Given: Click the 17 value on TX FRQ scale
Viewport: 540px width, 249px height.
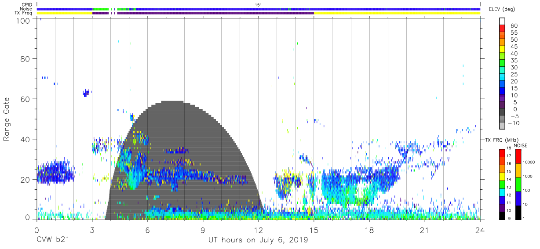Looking at the screenshot, I should 508,156.
